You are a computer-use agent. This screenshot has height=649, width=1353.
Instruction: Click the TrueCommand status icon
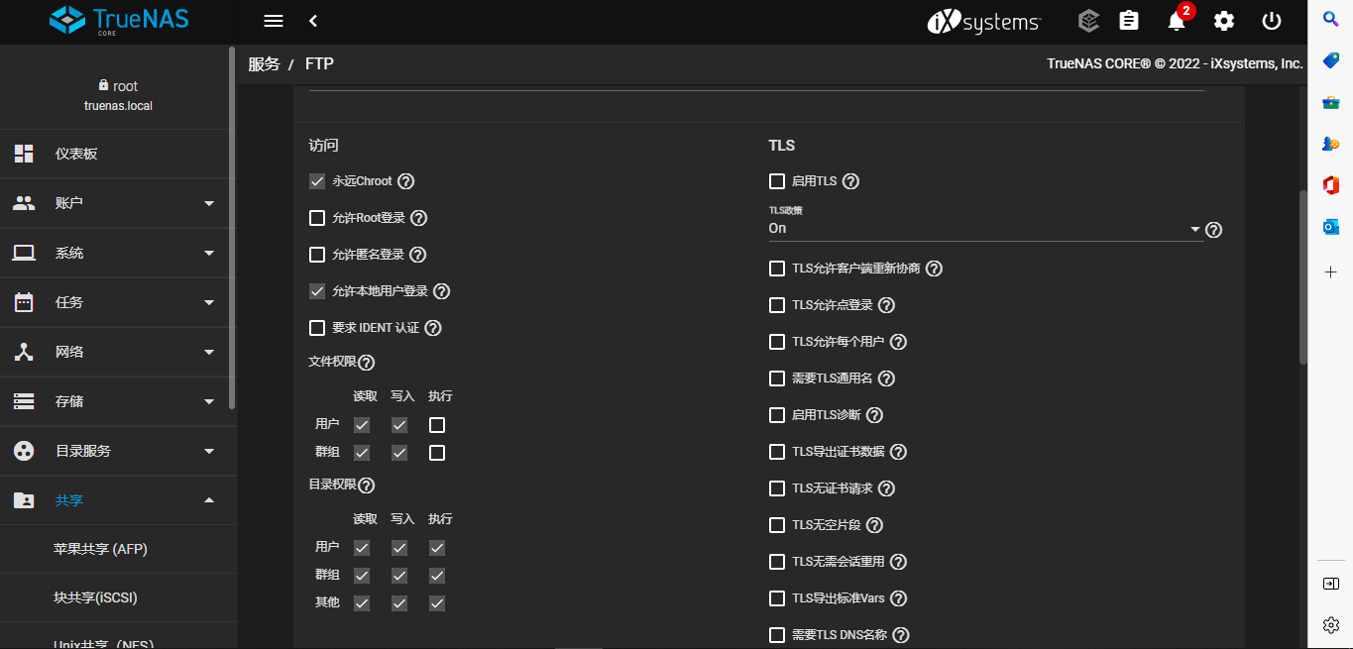pyautogui.click(x=1088, y=21)
